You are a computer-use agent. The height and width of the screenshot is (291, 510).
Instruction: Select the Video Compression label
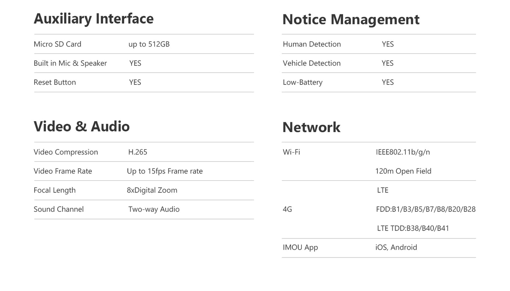pyautogui.click(x=66, y=152)
